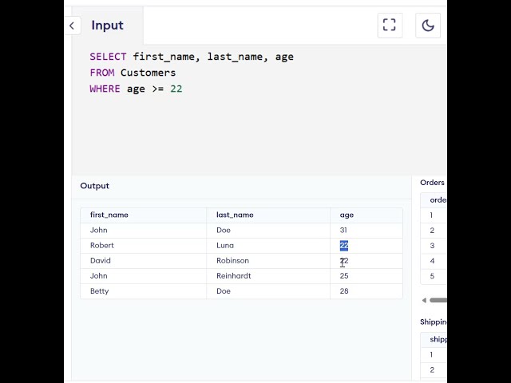The height and width of the screenshot is (383, 511).
Task: Click Orders table row 3
Action: click(x=433, y=246)
